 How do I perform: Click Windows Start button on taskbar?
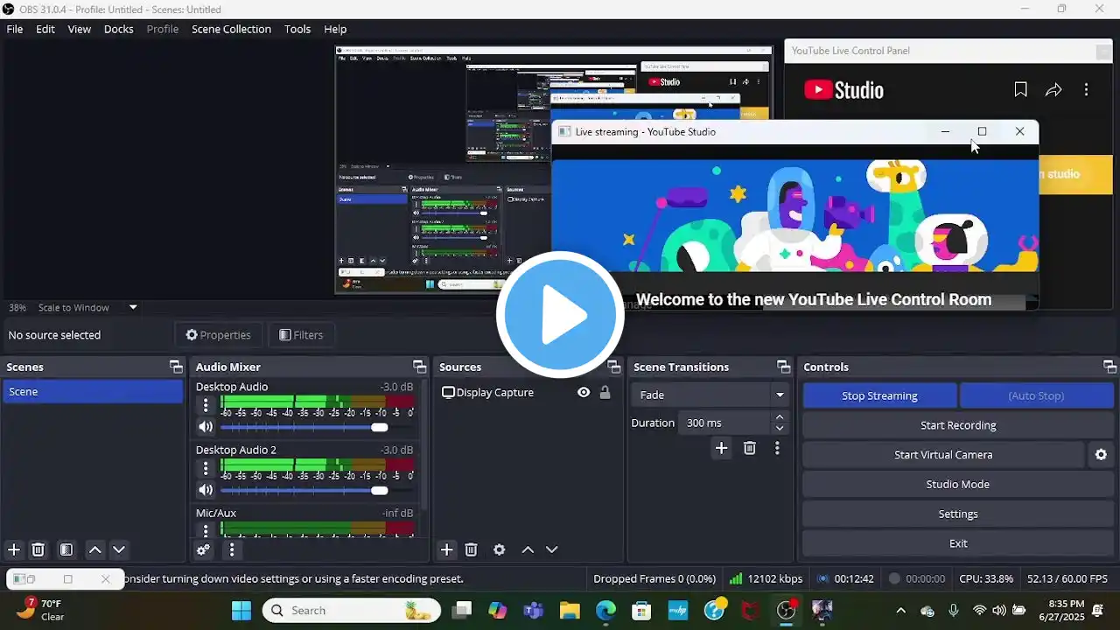tap(241, 610)
